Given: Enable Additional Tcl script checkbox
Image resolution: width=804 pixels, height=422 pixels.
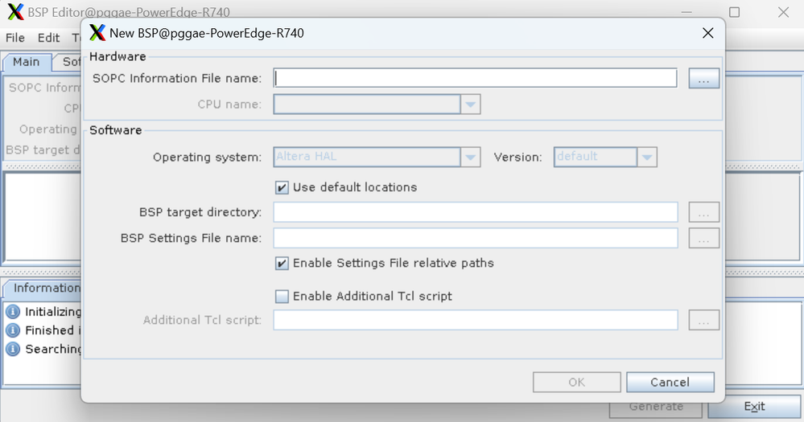Looking at the screenshot, I should pyautogui.click(x=282, y=297).
